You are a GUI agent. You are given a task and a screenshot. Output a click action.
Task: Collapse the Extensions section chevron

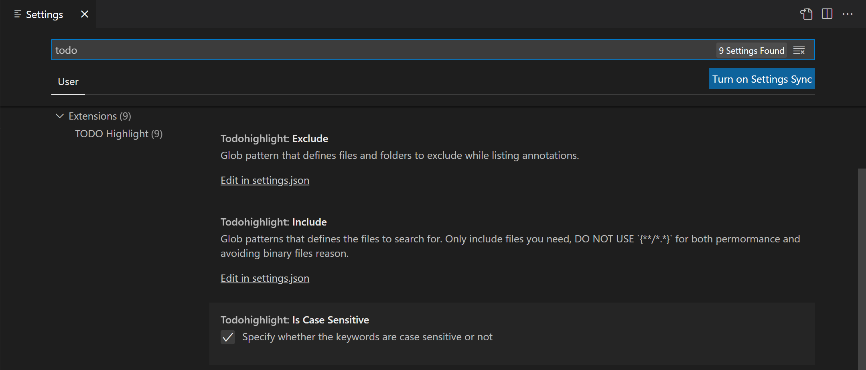(x=59, y=116)
